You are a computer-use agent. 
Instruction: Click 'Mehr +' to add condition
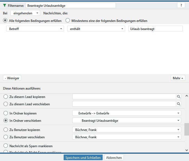(178, 78)
